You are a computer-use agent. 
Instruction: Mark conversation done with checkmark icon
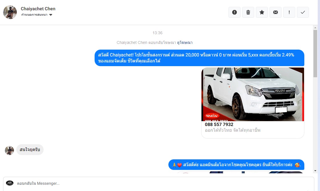(x=303, y=12)
